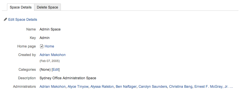This screenshot has width=241, height=95.
Task: Select Christina Bang in administrators list
Action: tap(181, 86)
